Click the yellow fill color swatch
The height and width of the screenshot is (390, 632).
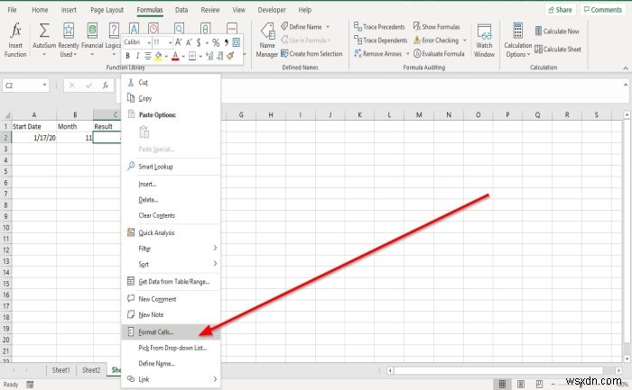point(158,56)
